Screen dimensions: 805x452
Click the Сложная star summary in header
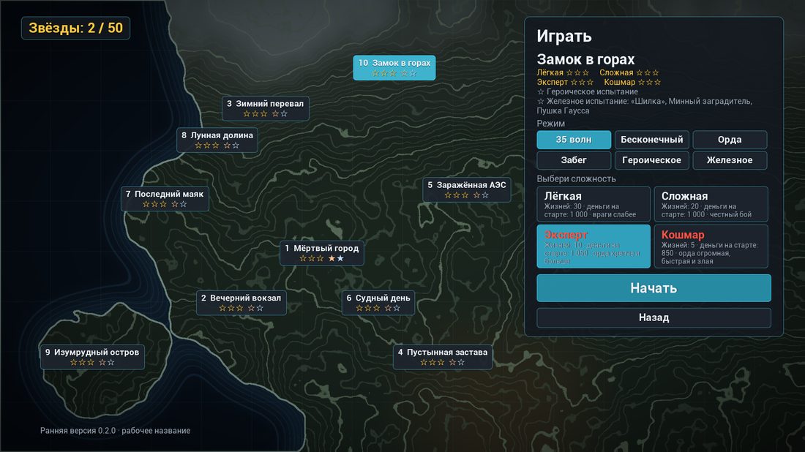(629, 73)
